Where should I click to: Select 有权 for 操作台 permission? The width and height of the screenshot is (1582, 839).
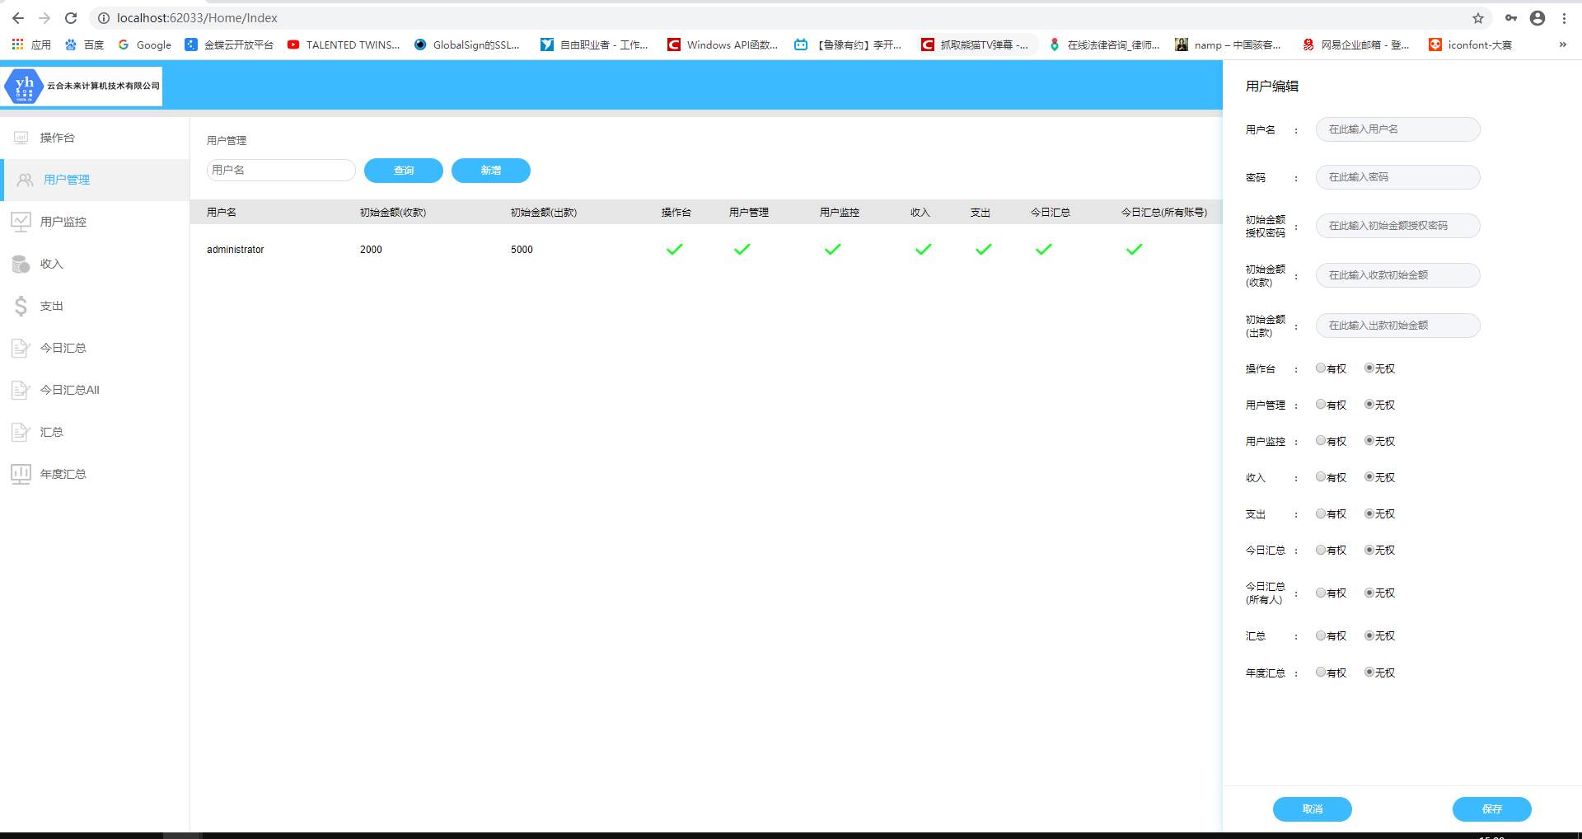(x=1321, y=368)
